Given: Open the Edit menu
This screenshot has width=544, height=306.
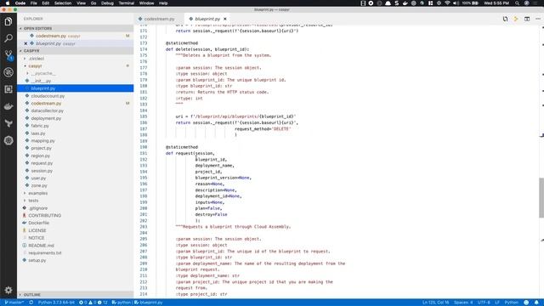Looking at the screenshot, I should [45, 3].
